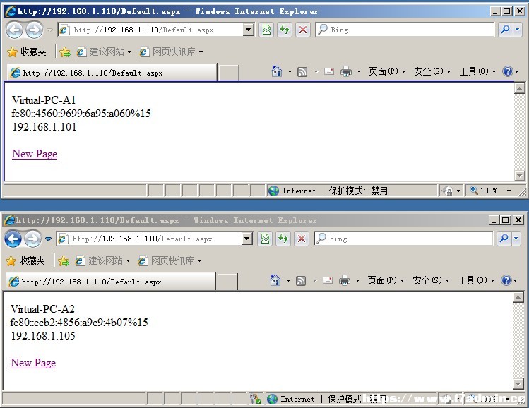The height and width of the screenshot is (408, 529).
Task: Open 工具(O) menu in bottom window
Action: 476,280
